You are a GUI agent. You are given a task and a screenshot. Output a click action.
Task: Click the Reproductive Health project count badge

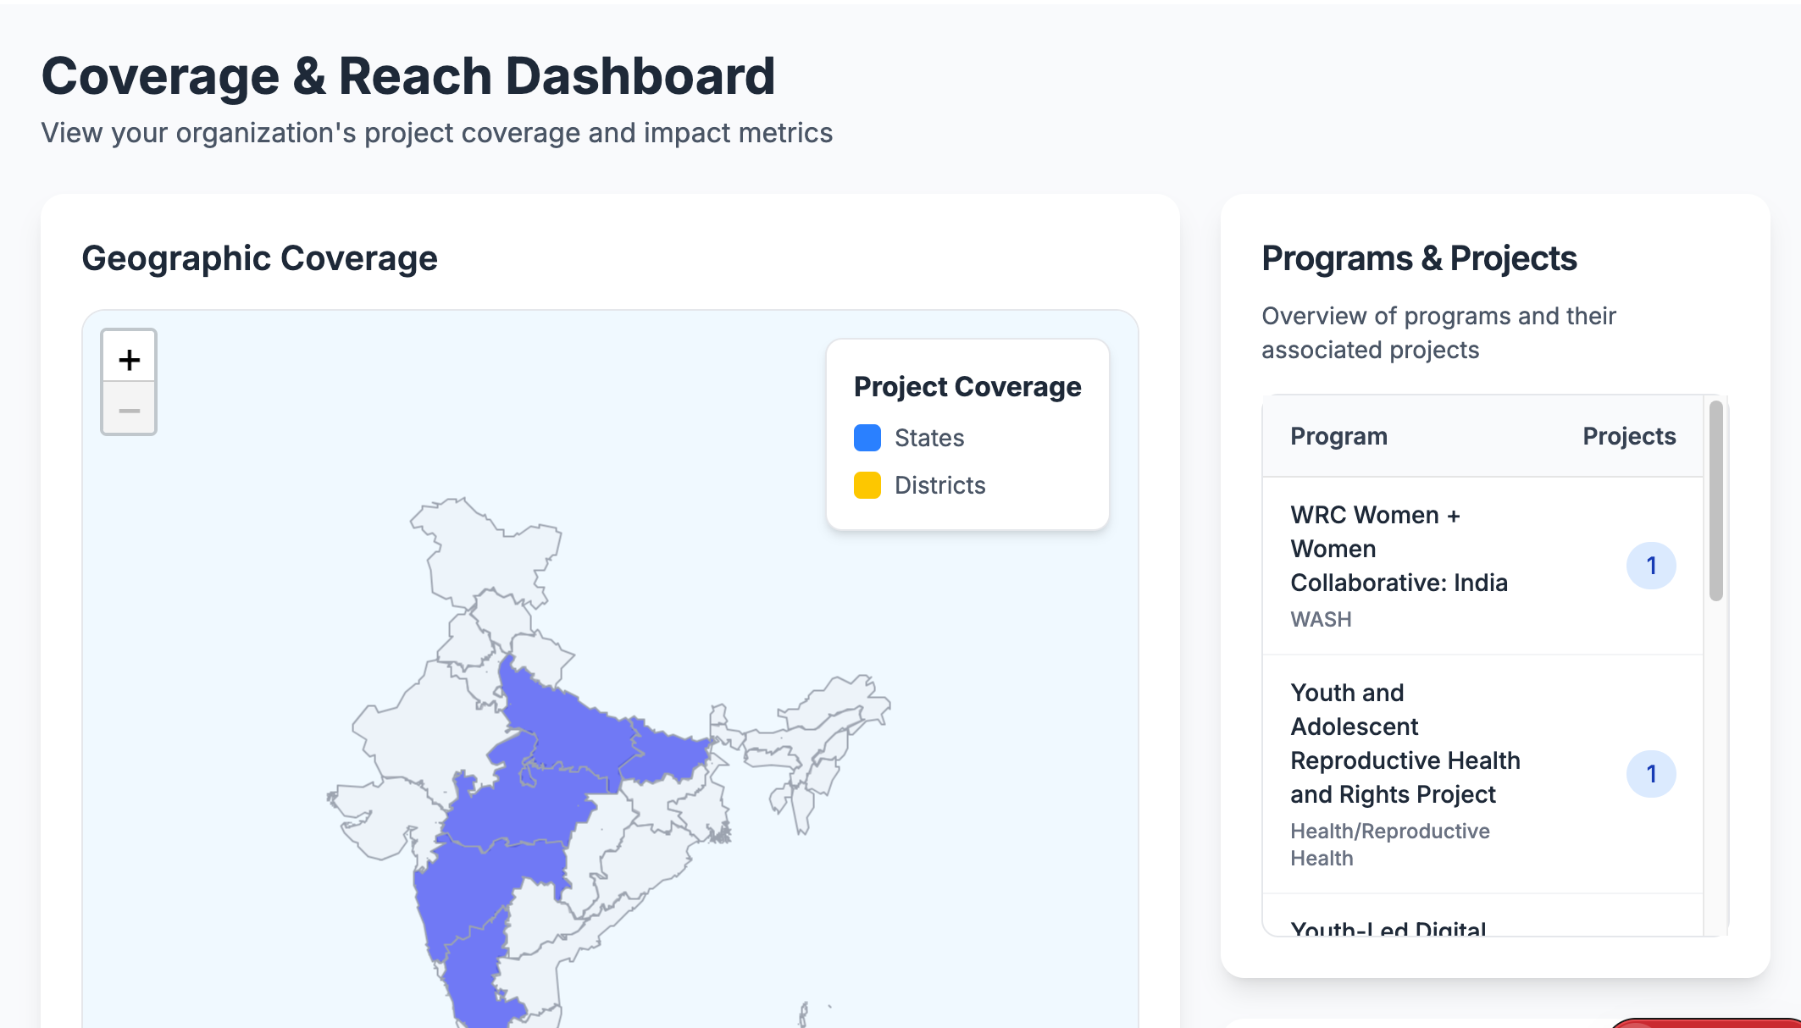[1650, 774]
